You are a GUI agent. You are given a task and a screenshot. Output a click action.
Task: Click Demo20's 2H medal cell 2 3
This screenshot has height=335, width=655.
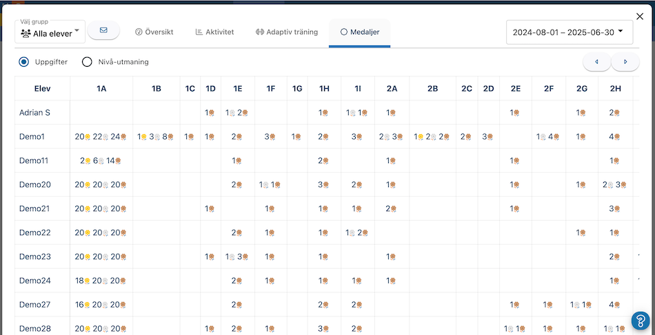615,184
